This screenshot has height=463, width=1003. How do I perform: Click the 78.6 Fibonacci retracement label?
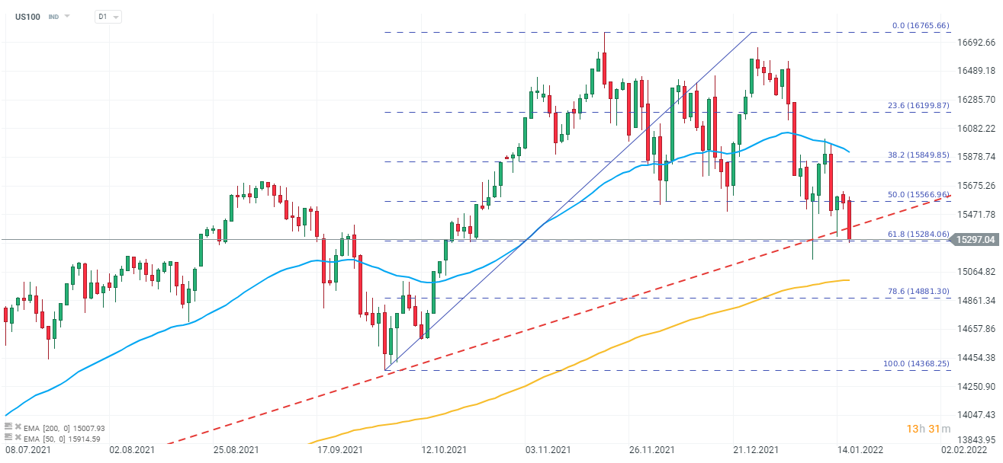click(918, 291)
